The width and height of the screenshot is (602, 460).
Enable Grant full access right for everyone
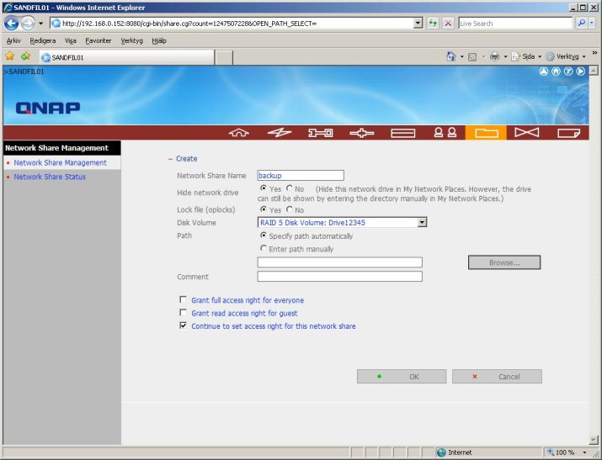183,299
